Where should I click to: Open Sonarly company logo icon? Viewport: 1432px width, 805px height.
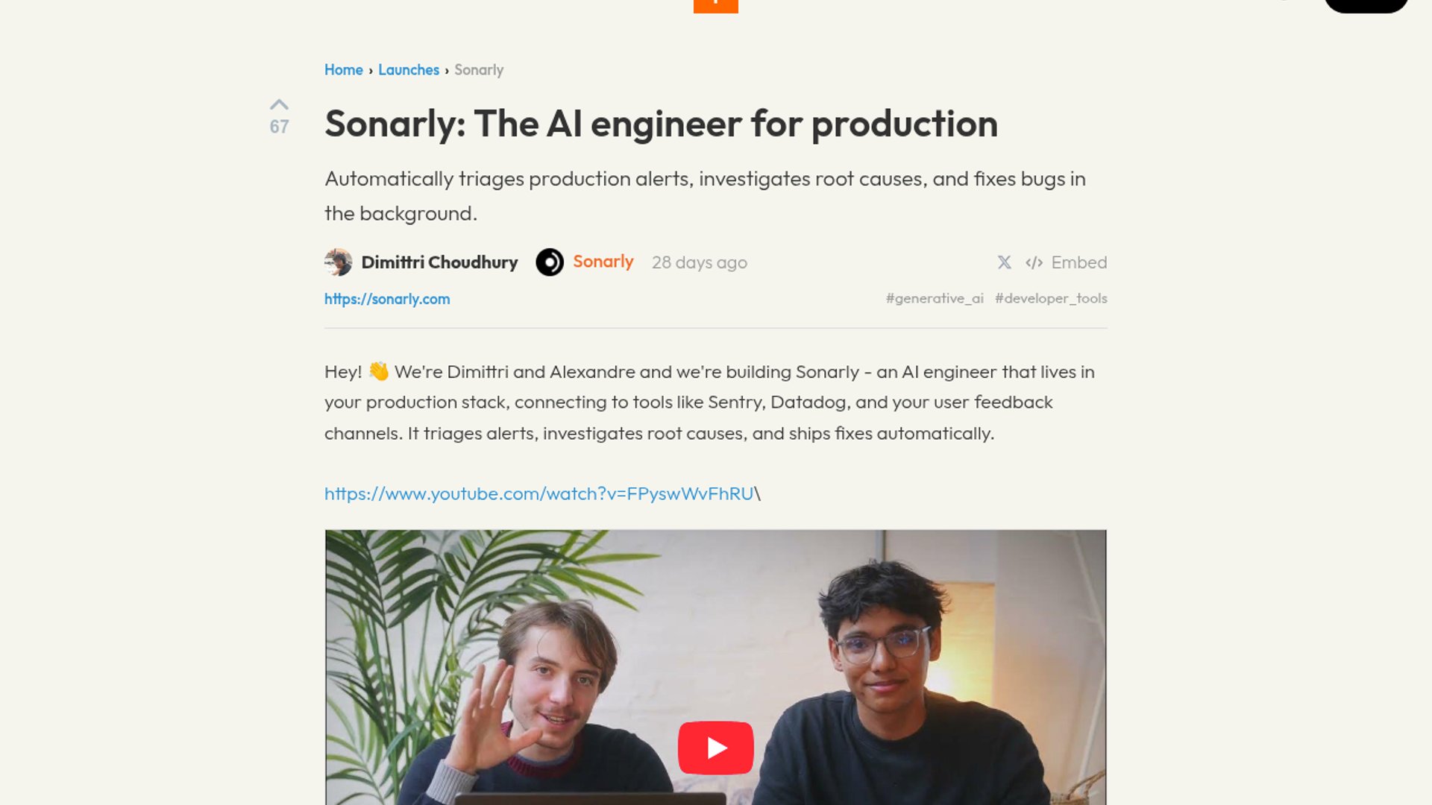pyautogui.click(x=550, y=262)
